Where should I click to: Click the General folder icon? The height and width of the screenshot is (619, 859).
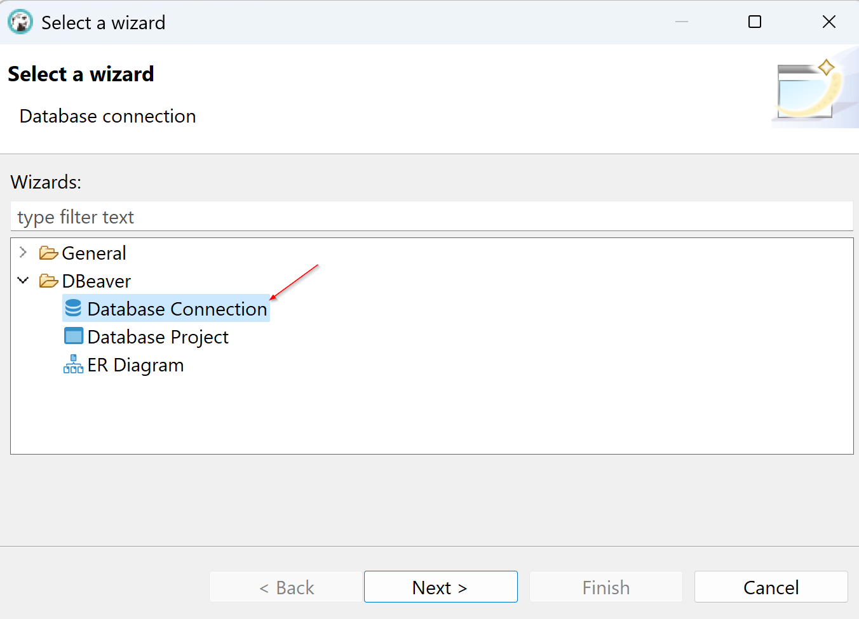pyautogui.click(x=48, y=253)
